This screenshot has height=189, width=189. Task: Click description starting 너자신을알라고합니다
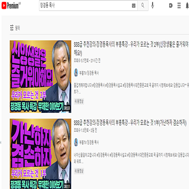click(x=131, y=158)
